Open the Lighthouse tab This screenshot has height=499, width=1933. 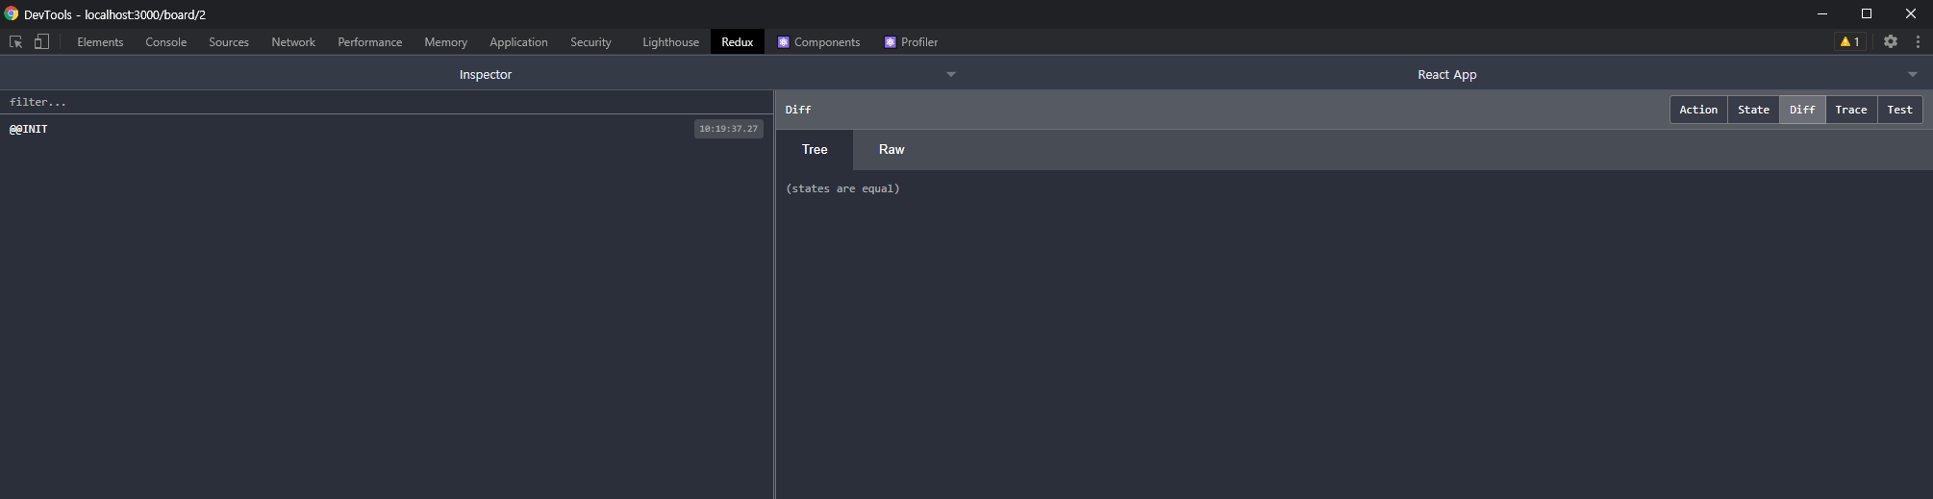[x=671, y=41]
